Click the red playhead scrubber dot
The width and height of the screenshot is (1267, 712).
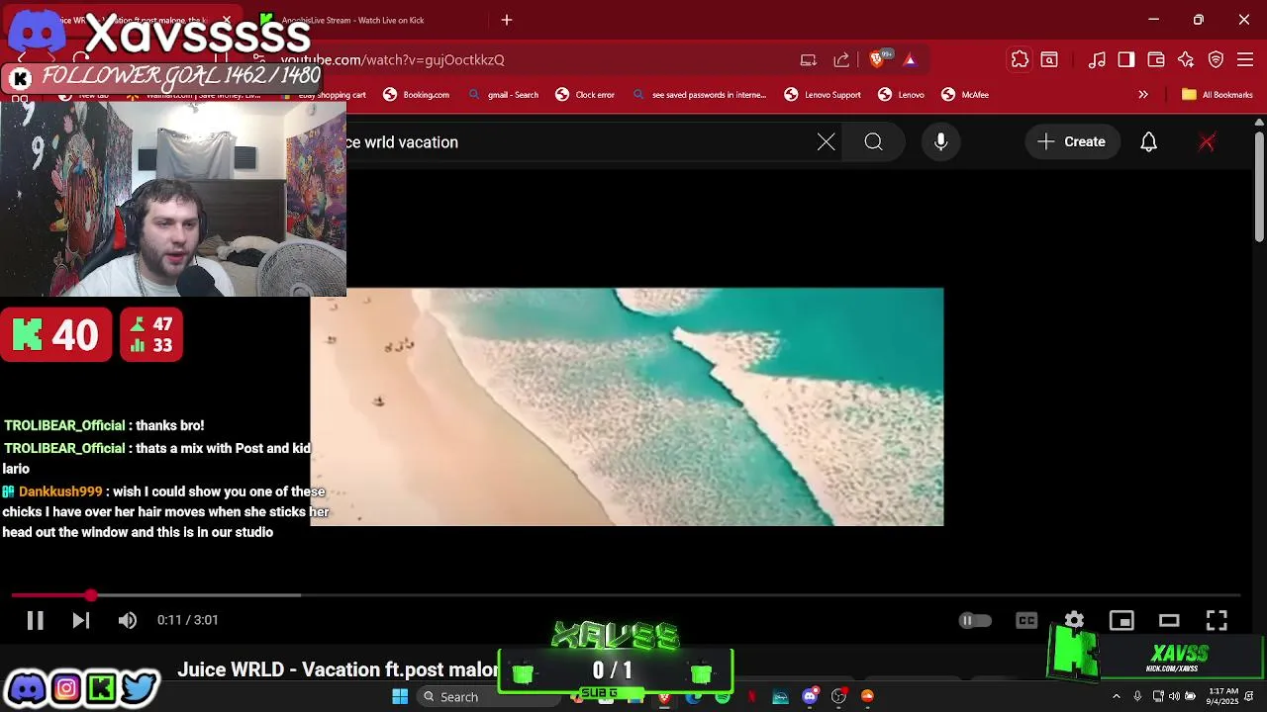coord(91,595)
